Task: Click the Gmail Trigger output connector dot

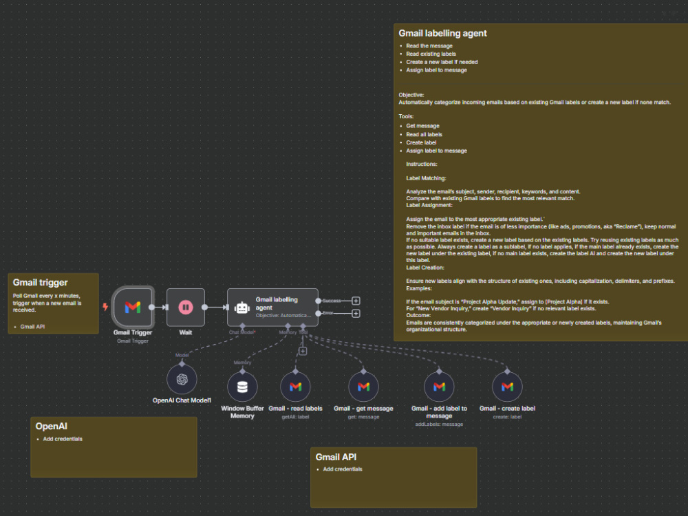Action: coord(151,307)
